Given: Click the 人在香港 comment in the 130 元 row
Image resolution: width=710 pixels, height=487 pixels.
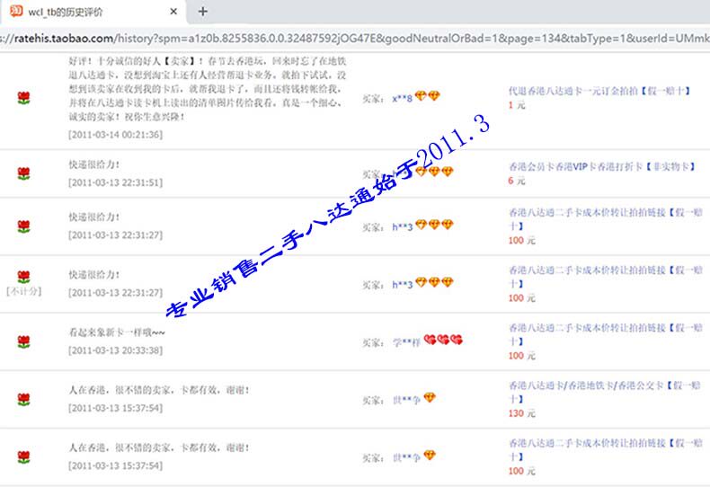Looking at the screenshot, I should (159, 390).
